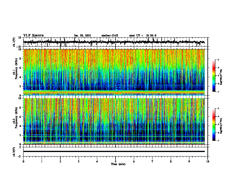Click the 'station=GAK' header label
Viewport: 234px width, 181px height.
pyautogui.click(x=110, y=35)
